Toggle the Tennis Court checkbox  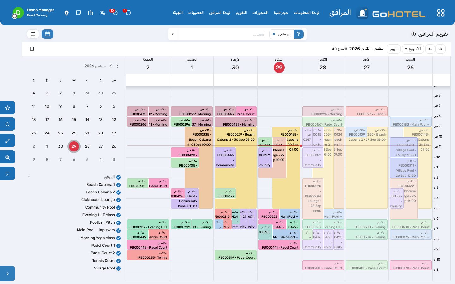(x=118, y=261)
